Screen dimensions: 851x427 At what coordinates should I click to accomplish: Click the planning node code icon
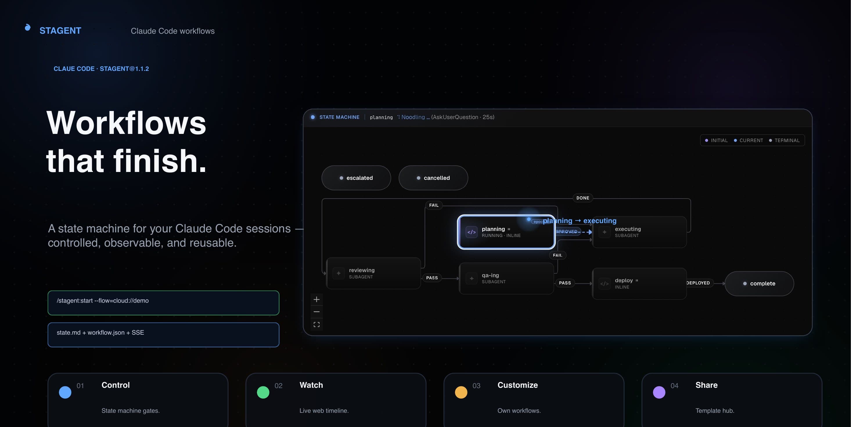pos(472,232)
